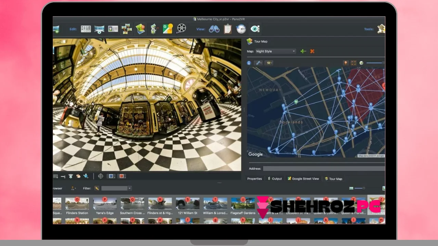This screenshot has height=246, width=438.
Task: Click the funnel-shaped icon under viewer
Action: point(70,176)
